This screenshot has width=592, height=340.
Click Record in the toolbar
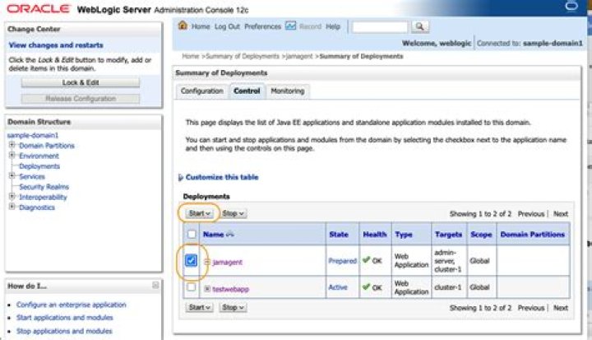[x=310, y=26]
